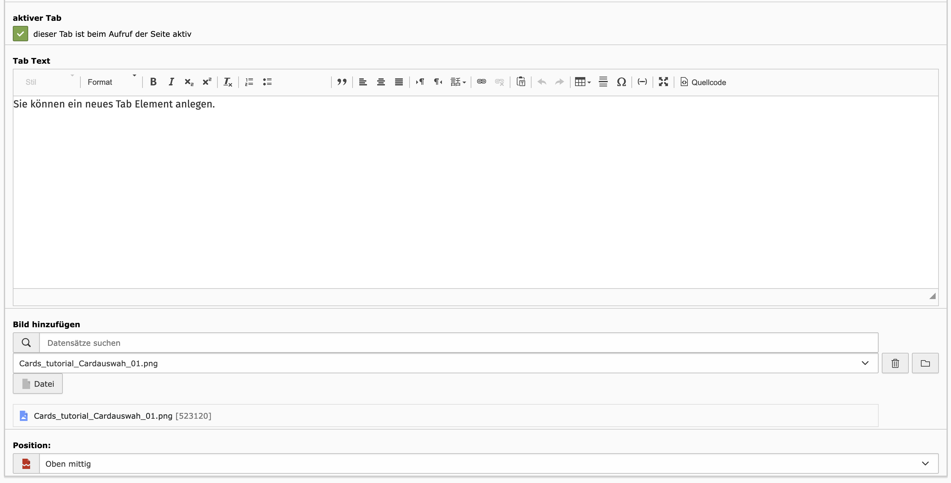
Task: Select the Tab Text editor area
Action: [475, 196]
